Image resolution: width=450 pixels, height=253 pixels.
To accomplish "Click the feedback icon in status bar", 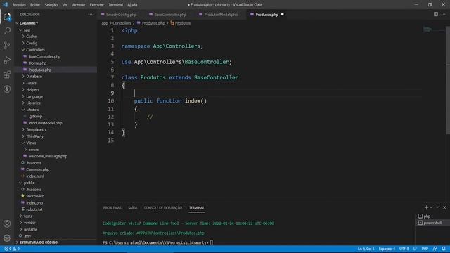I will point(435,249).
